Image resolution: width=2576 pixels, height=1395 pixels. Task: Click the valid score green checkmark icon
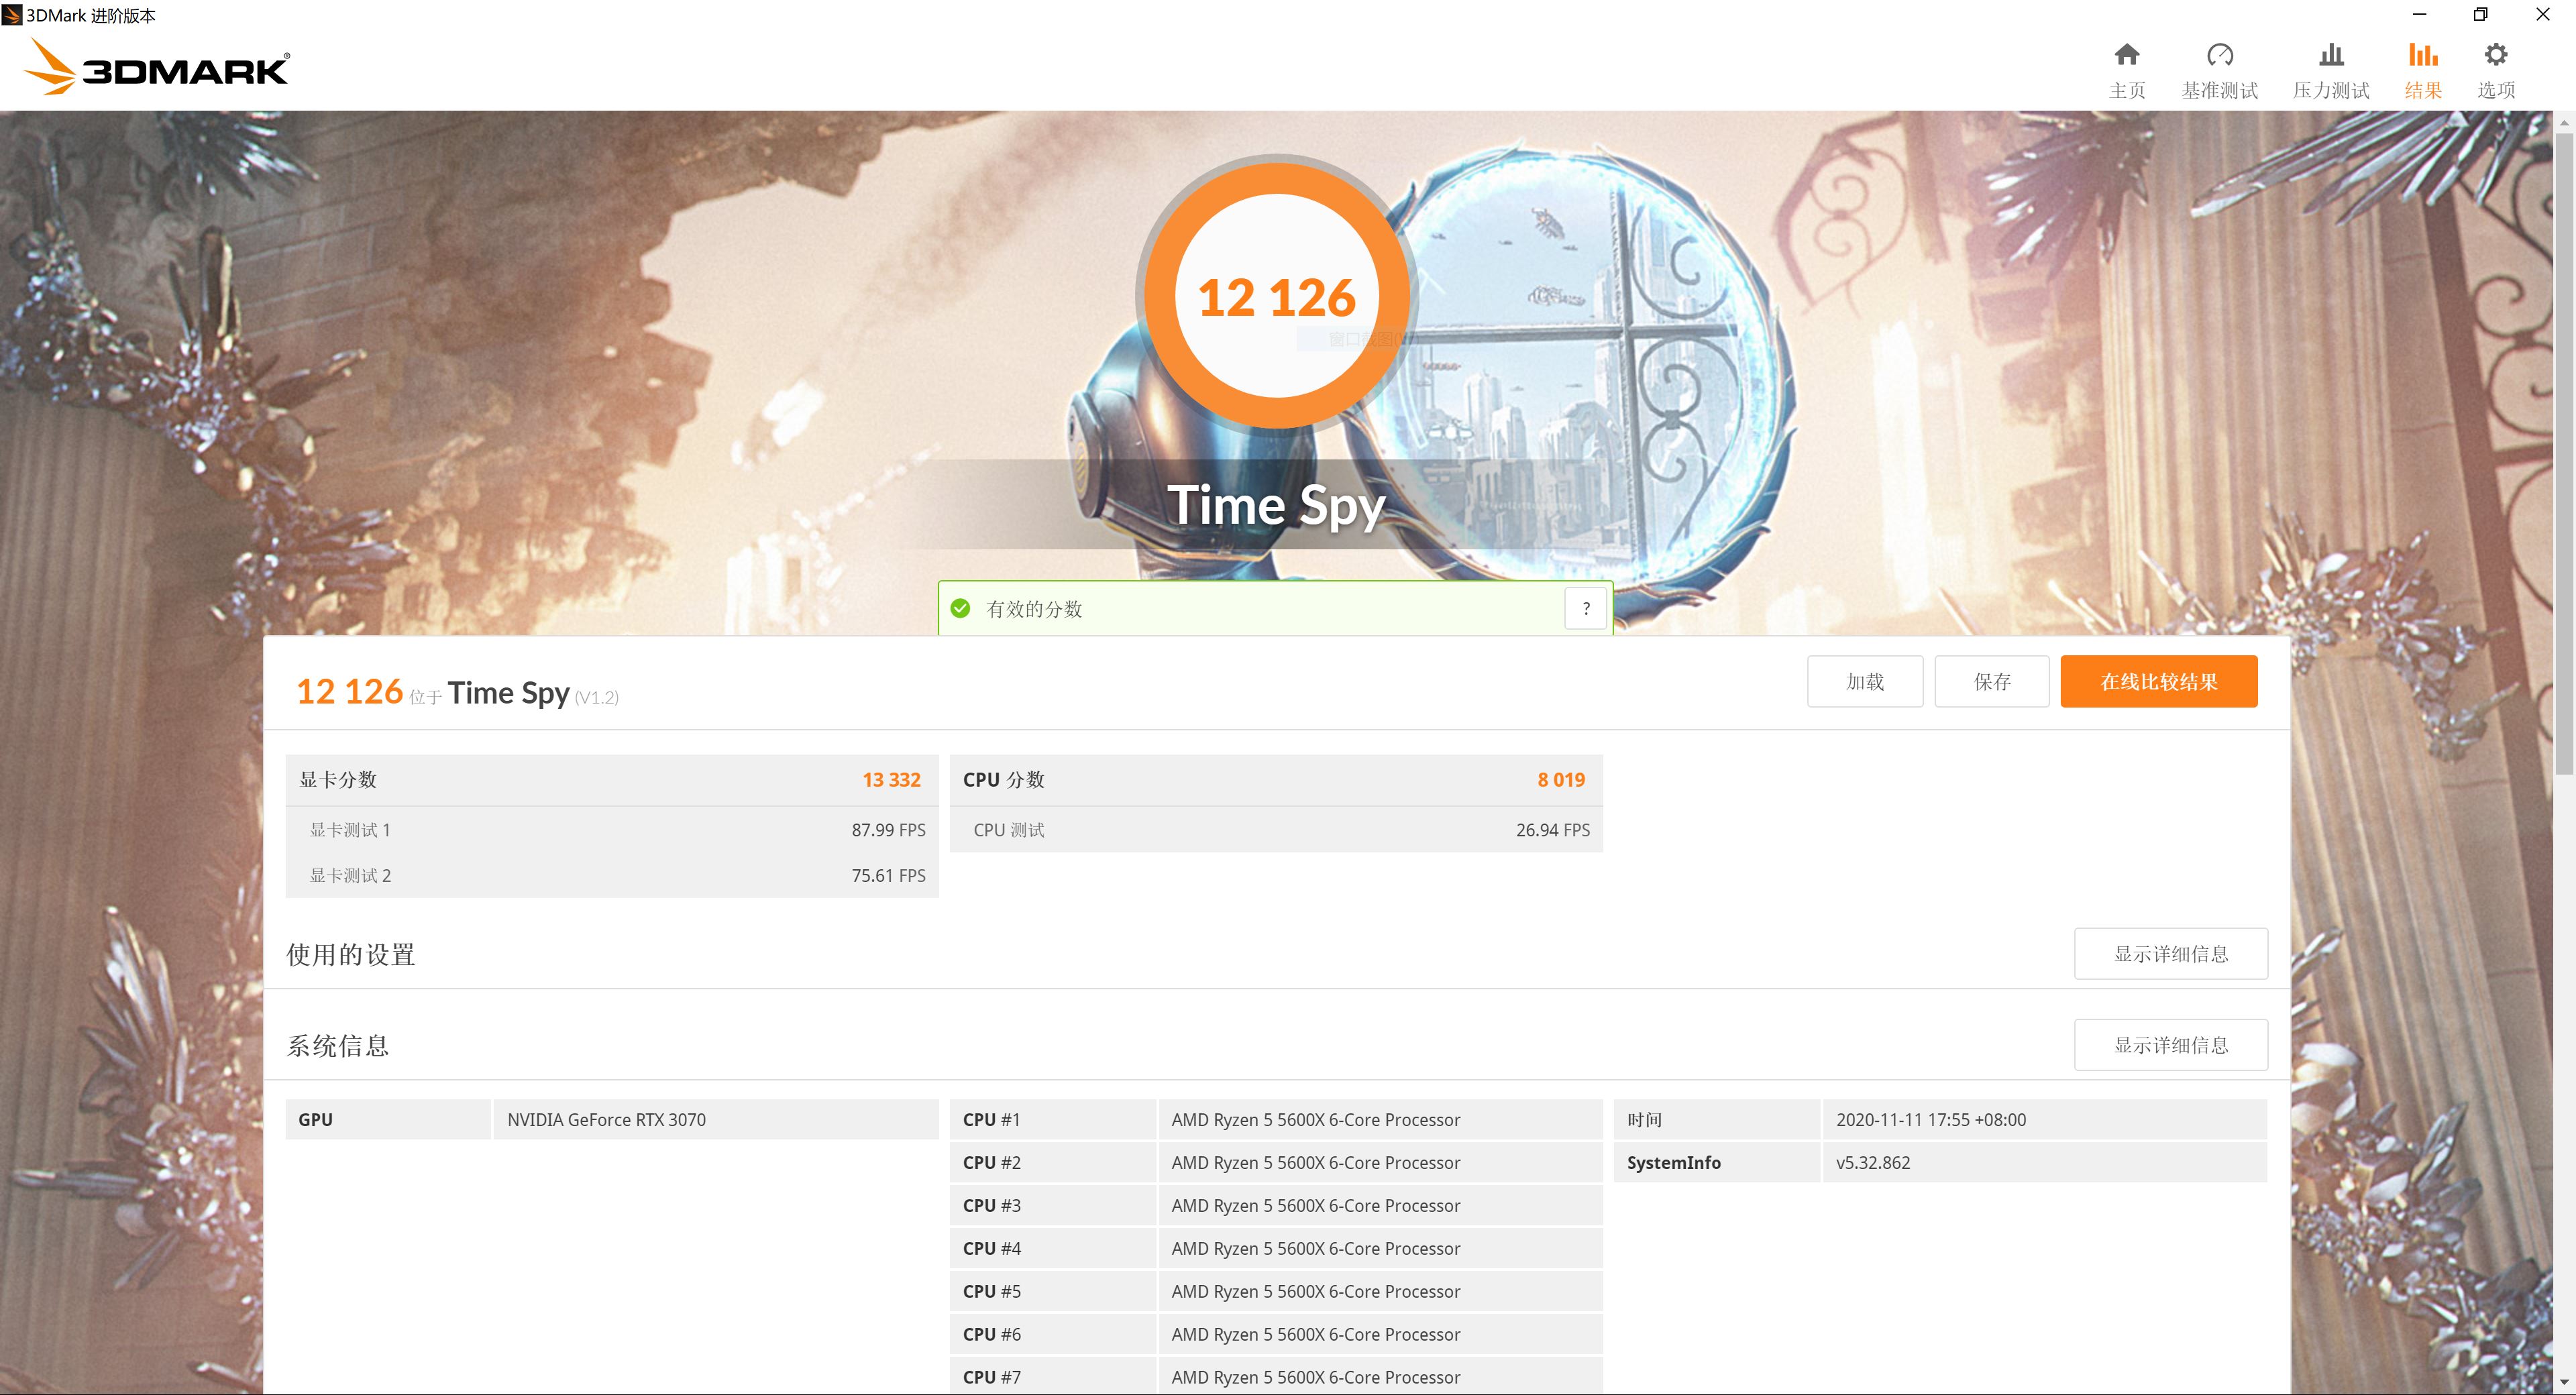click(x=961, y=607)
